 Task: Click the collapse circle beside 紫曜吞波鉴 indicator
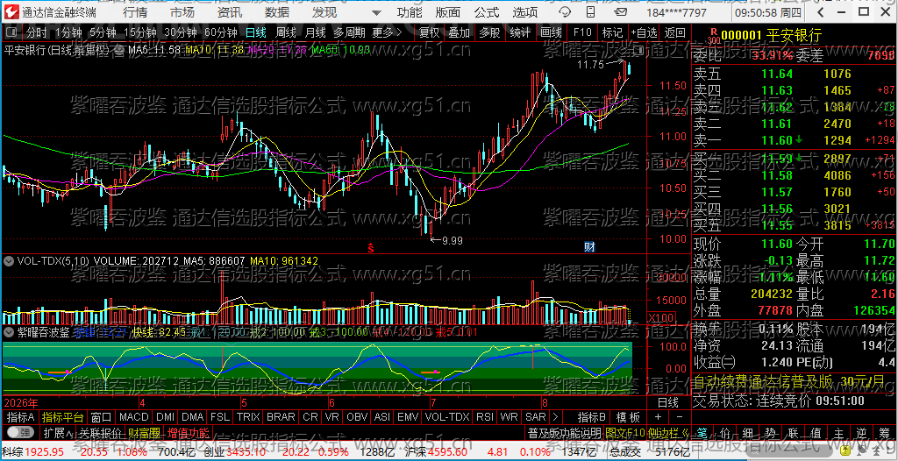(x=9, y=331)
